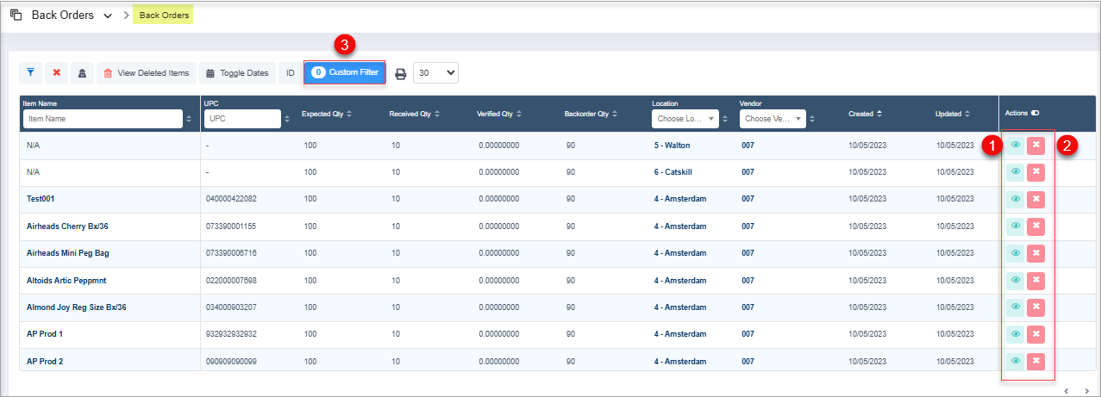Toggle the ID column button
This screenshot has width=1101, height=397.
291,73
